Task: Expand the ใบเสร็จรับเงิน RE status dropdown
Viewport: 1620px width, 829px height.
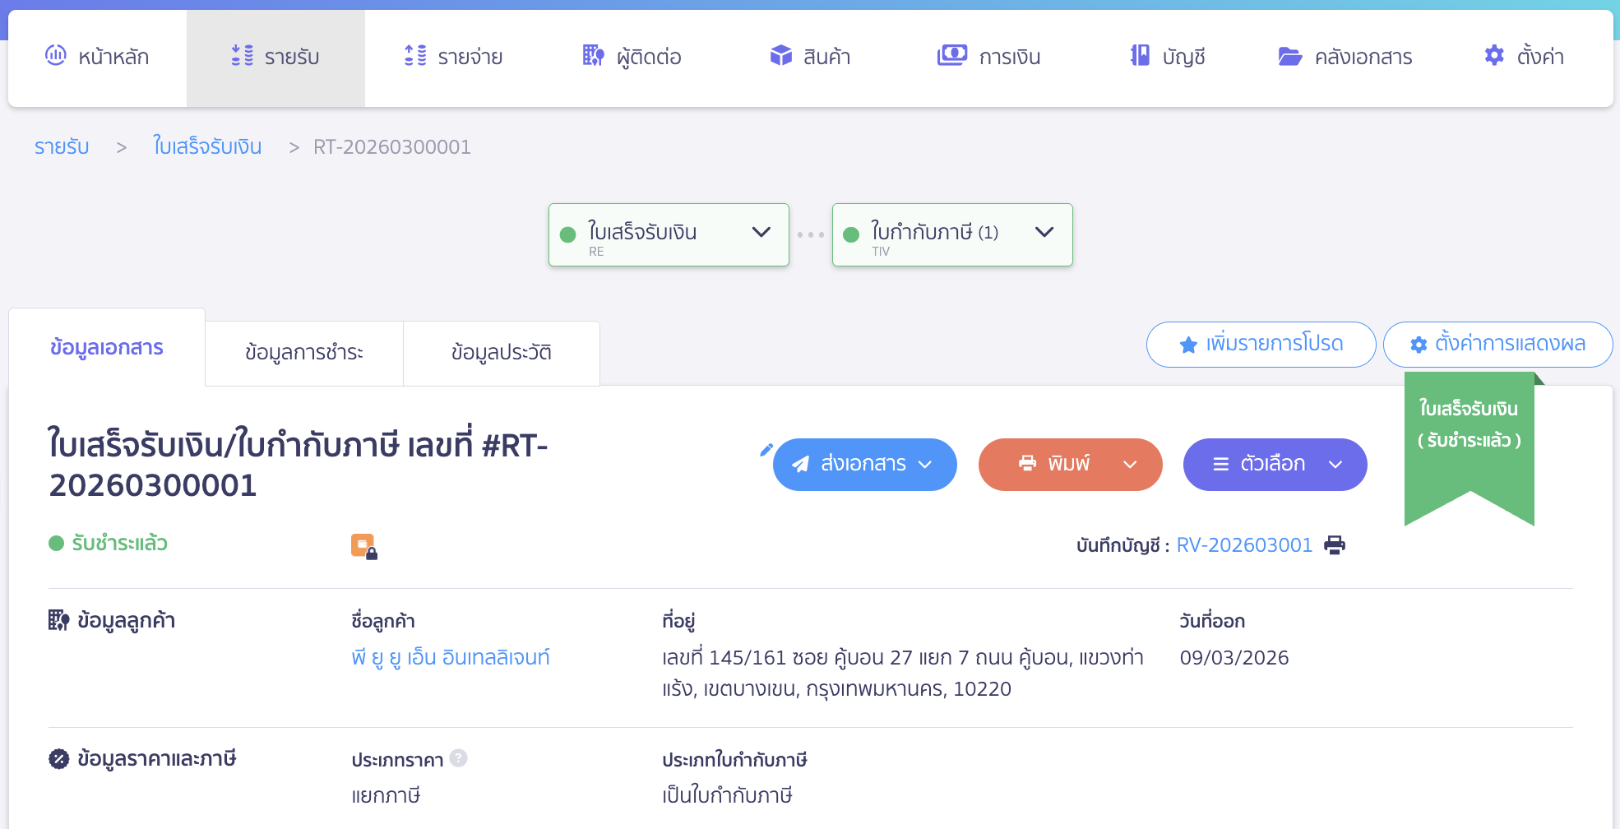Action: point(760,233)
